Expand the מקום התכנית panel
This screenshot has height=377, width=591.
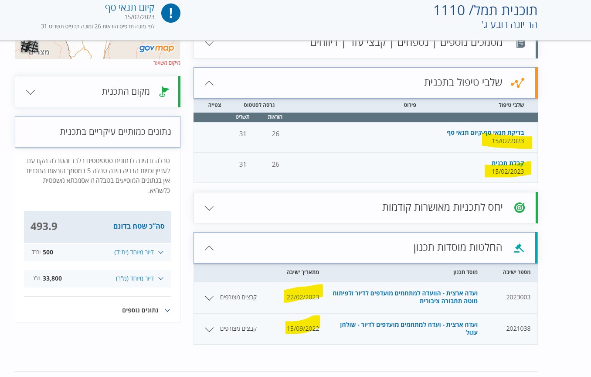(31, 92)
